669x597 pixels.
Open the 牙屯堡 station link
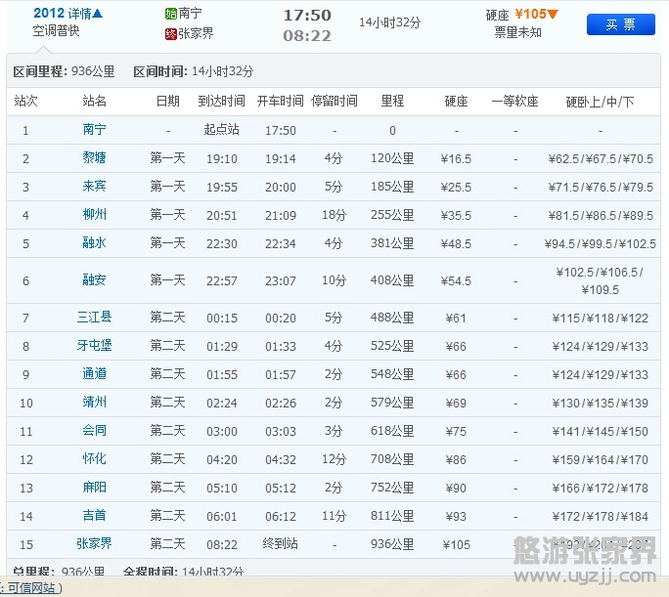pos(95,346)
